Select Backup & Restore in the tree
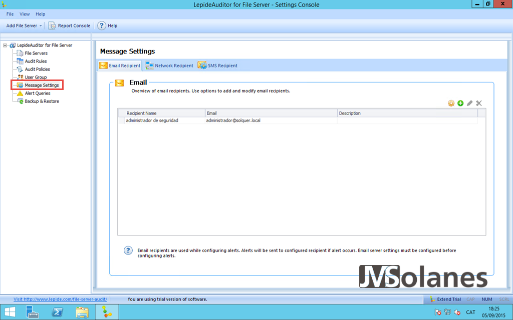This screenshot has width=513, height=320. tap(42, 101)
